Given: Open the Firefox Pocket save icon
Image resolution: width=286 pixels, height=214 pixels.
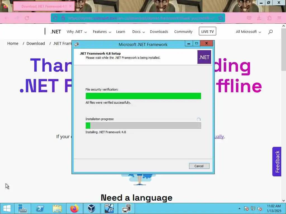Looking at the screenshot, I should tap(249, 18).
